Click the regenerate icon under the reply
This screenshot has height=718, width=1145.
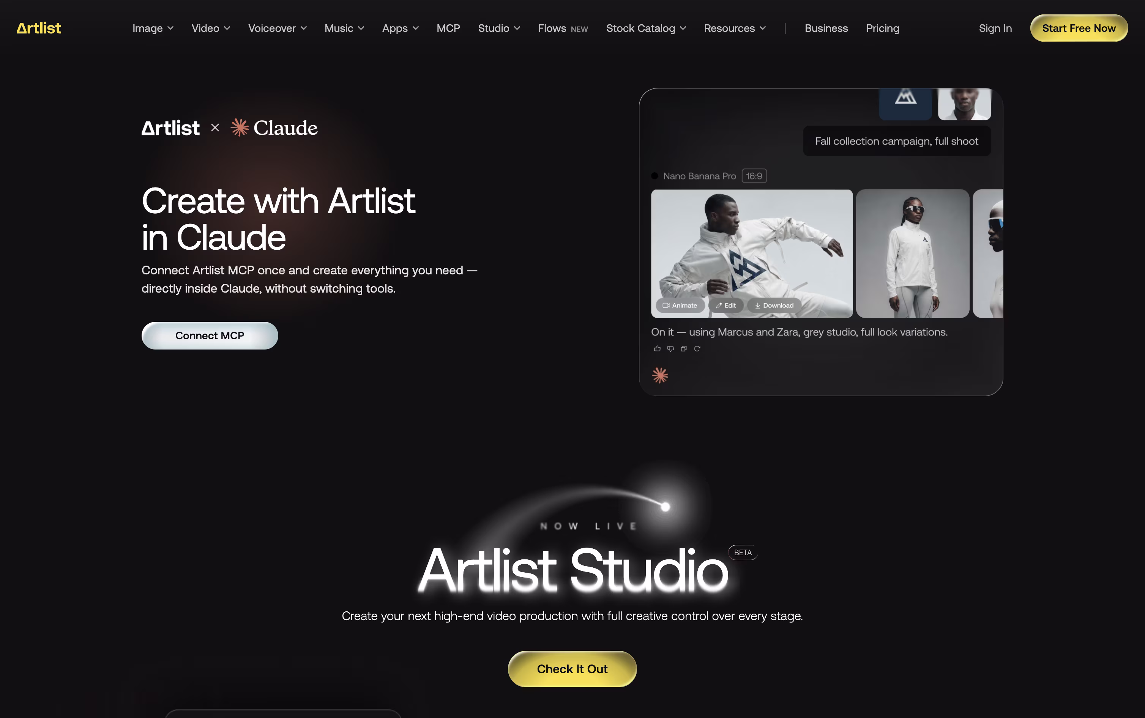pyautogui.click(x=697, y=348)
